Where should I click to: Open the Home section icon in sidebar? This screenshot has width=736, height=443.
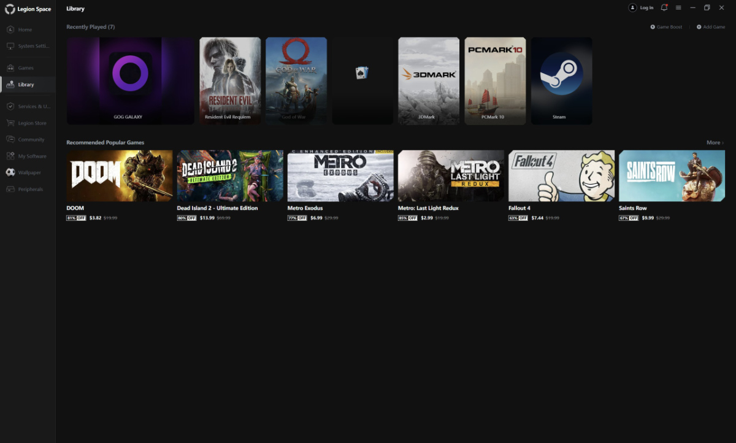tap(10, 29)
